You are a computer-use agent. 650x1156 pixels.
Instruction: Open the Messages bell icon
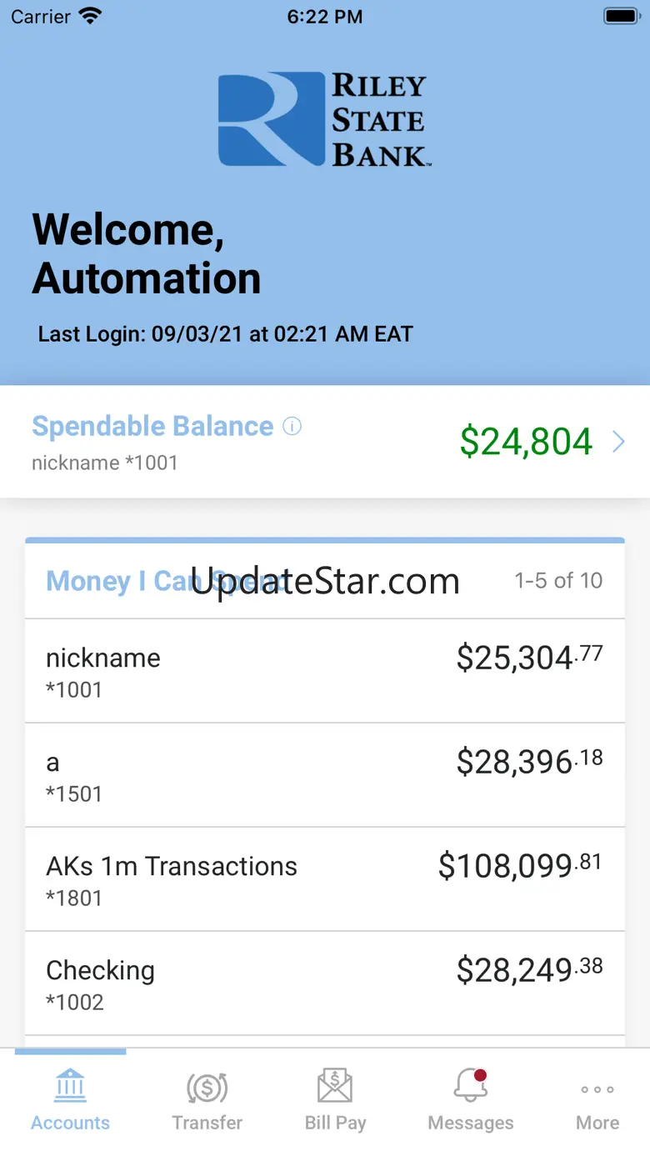coord(471,1086)
